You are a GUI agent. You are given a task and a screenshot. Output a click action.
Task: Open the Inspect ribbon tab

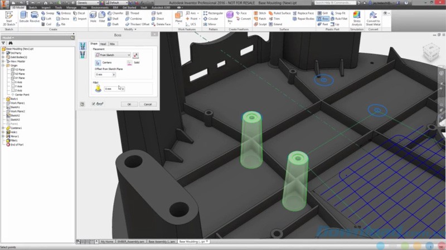point(46,8)
